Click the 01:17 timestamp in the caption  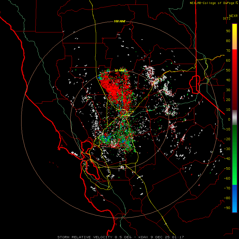pyautogui.click(x=178, y=237)
